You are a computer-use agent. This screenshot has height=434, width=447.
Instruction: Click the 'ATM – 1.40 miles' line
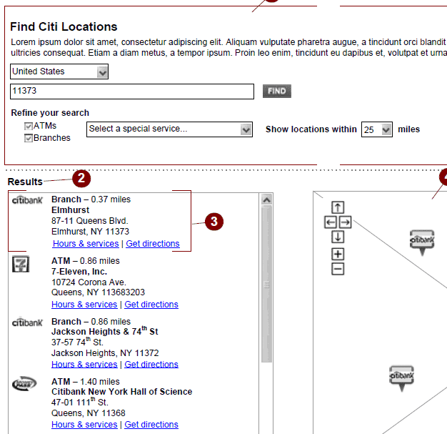(86, 382)
